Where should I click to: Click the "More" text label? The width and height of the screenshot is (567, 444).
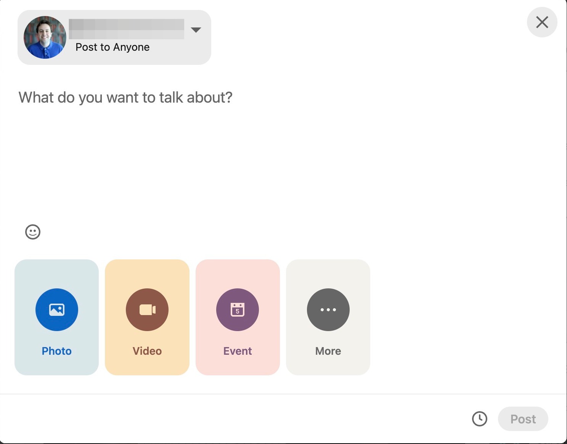pos(328,351)
